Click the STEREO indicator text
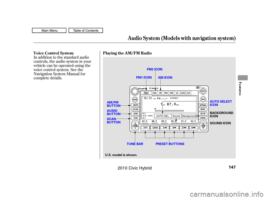268x199 pixels. (174, 98)
